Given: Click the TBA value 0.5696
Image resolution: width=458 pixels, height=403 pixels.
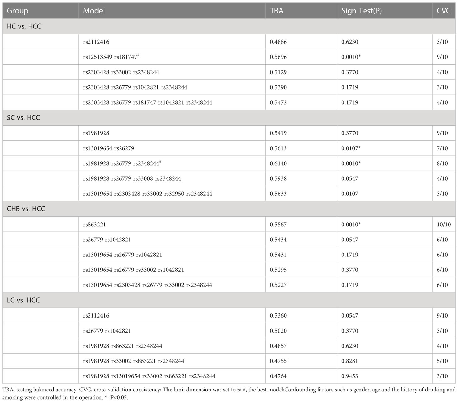Looking at the screenshot, I should pyautogui.click(x=278, y=57).
